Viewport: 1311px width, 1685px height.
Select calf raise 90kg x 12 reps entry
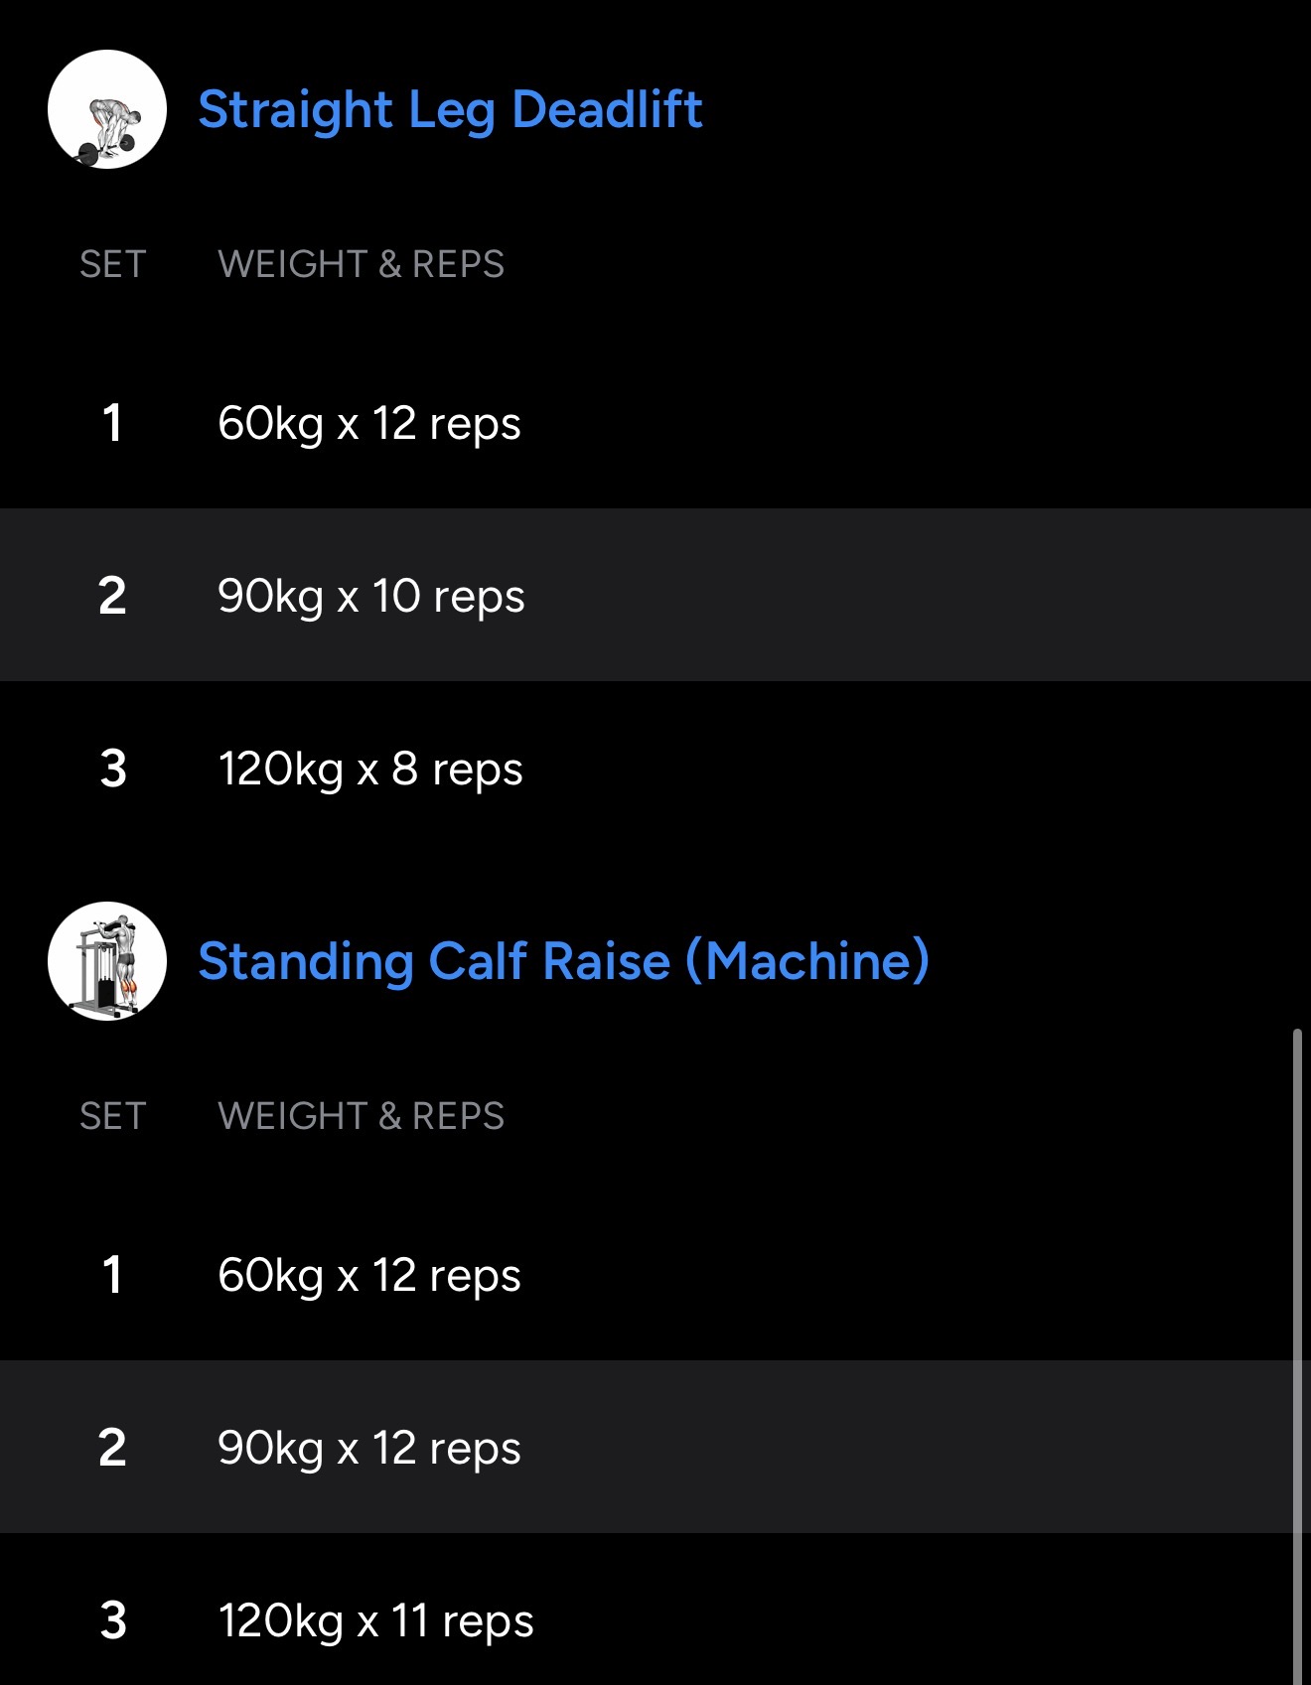click(x=368, y=1448)
